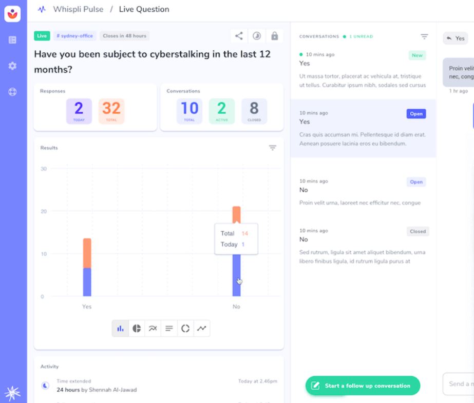The width and height of the screenshot is (474, 403).
Task: Click the Whispli Pulse breadcrumb
Action: (x=78, y=9)
